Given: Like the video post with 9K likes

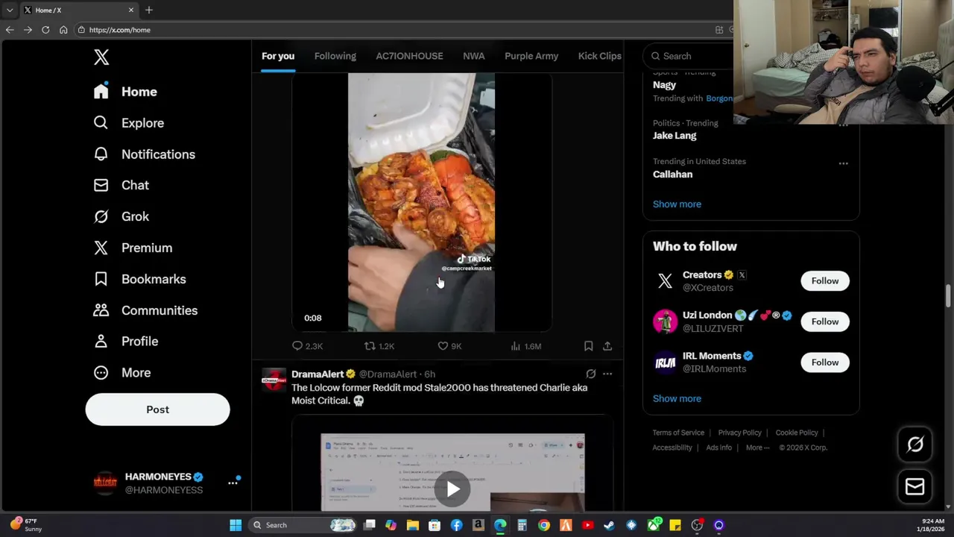Looking at the screenshot, I should [449, 346].
